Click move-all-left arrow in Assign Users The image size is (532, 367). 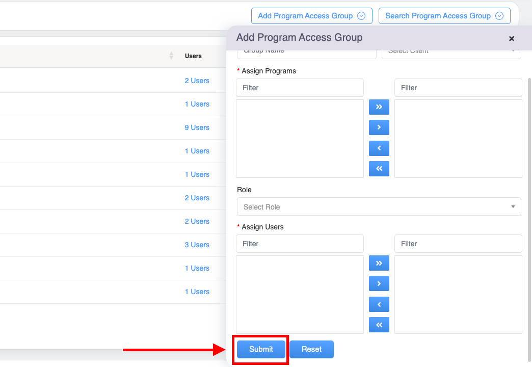click(x=379, y=325)
